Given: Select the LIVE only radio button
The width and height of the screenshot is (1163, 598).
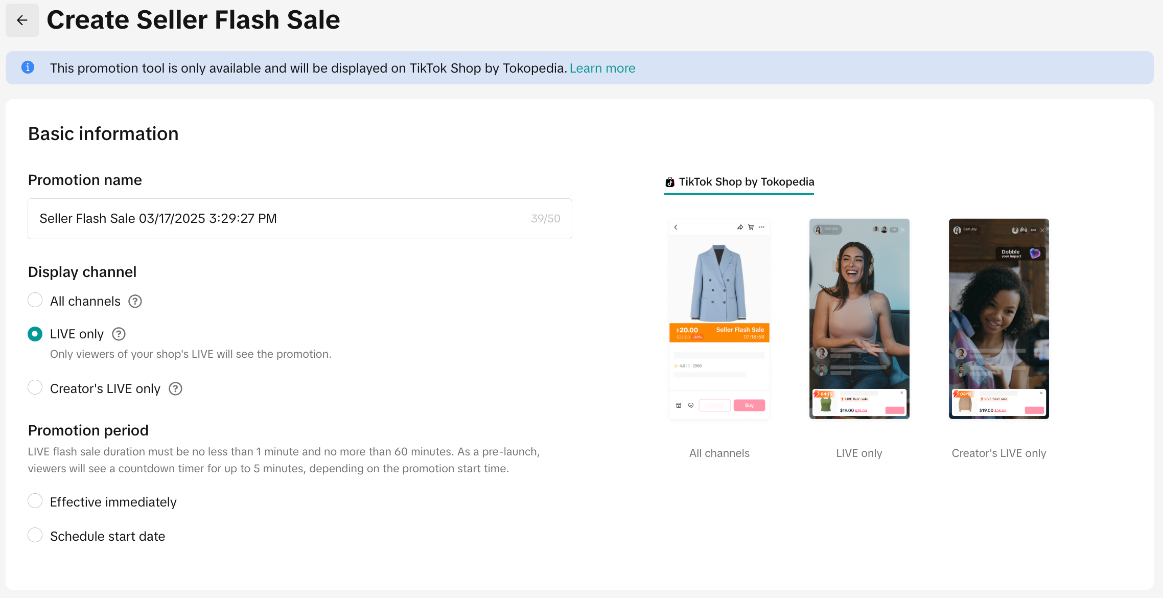Looking at the screenshot, I should (35, 334).
